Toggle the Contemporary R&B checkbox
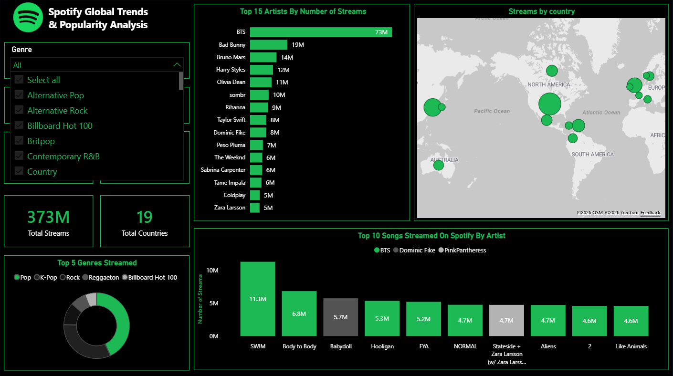 19,156
